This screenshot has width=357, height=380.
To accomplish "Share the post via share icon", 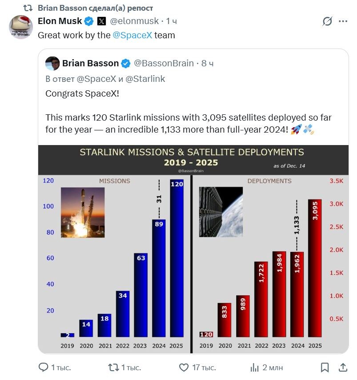I will pos(343,368).
